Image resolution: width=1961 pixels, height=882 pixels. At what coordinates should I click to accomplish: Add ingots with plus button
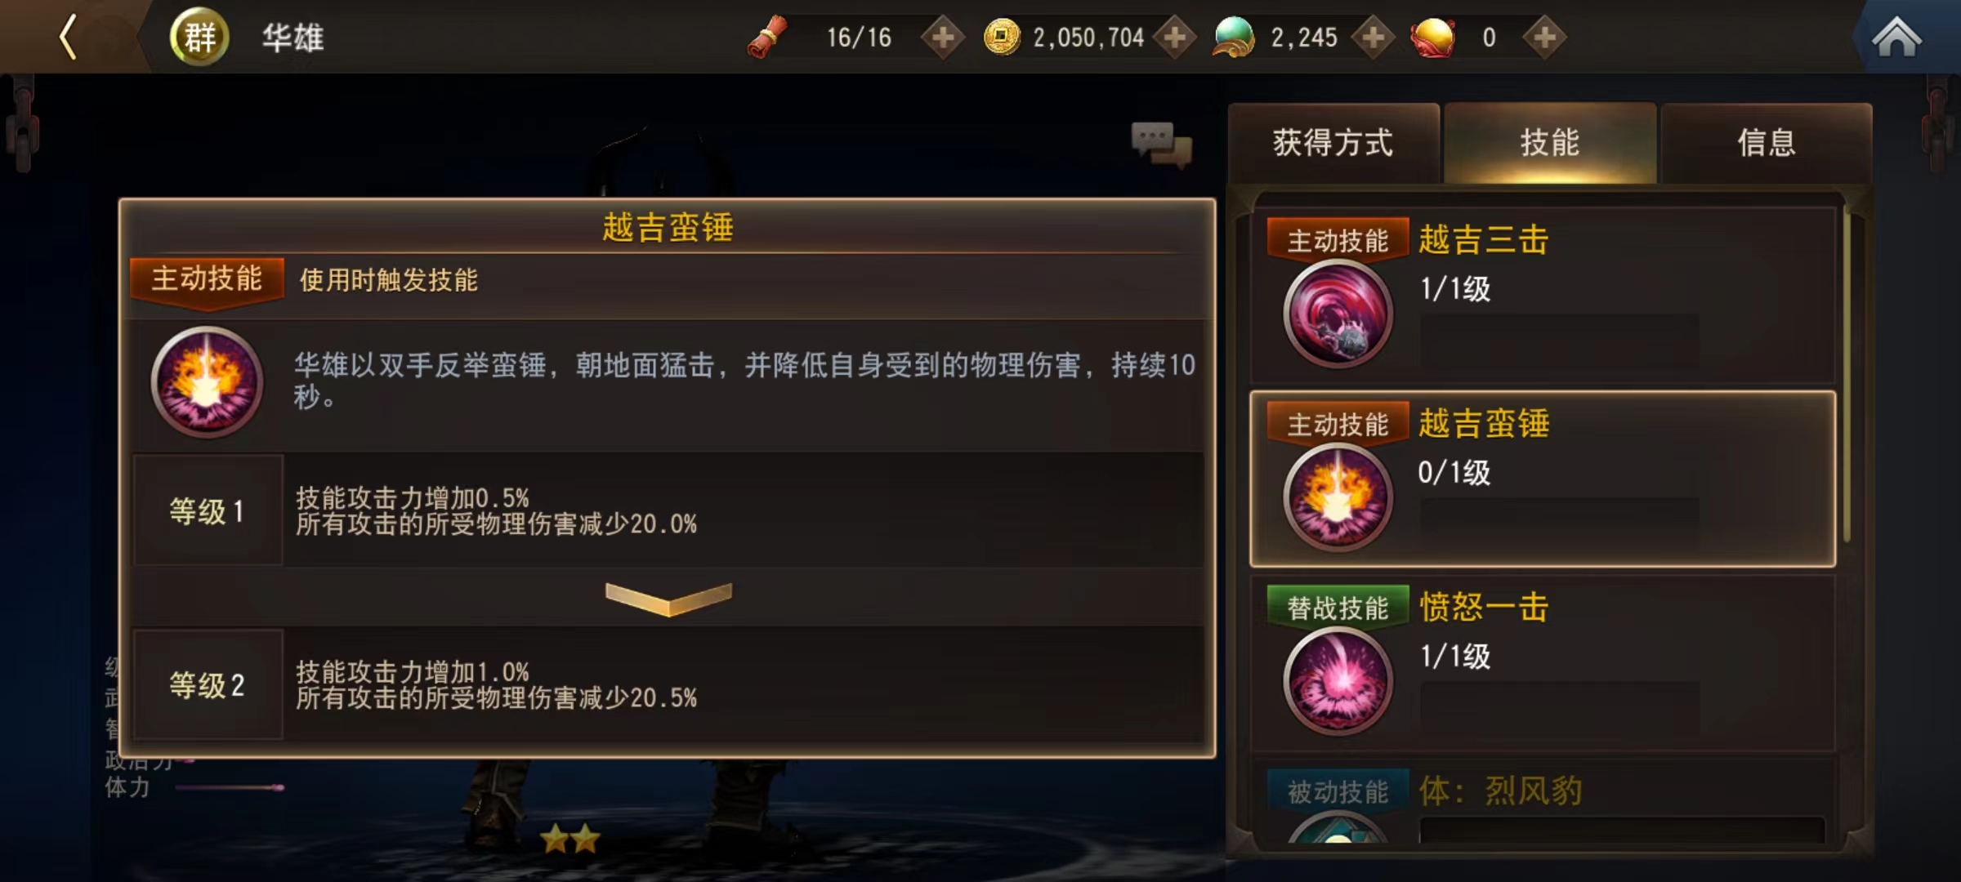pyautogui.click(x=1544, y=38)
